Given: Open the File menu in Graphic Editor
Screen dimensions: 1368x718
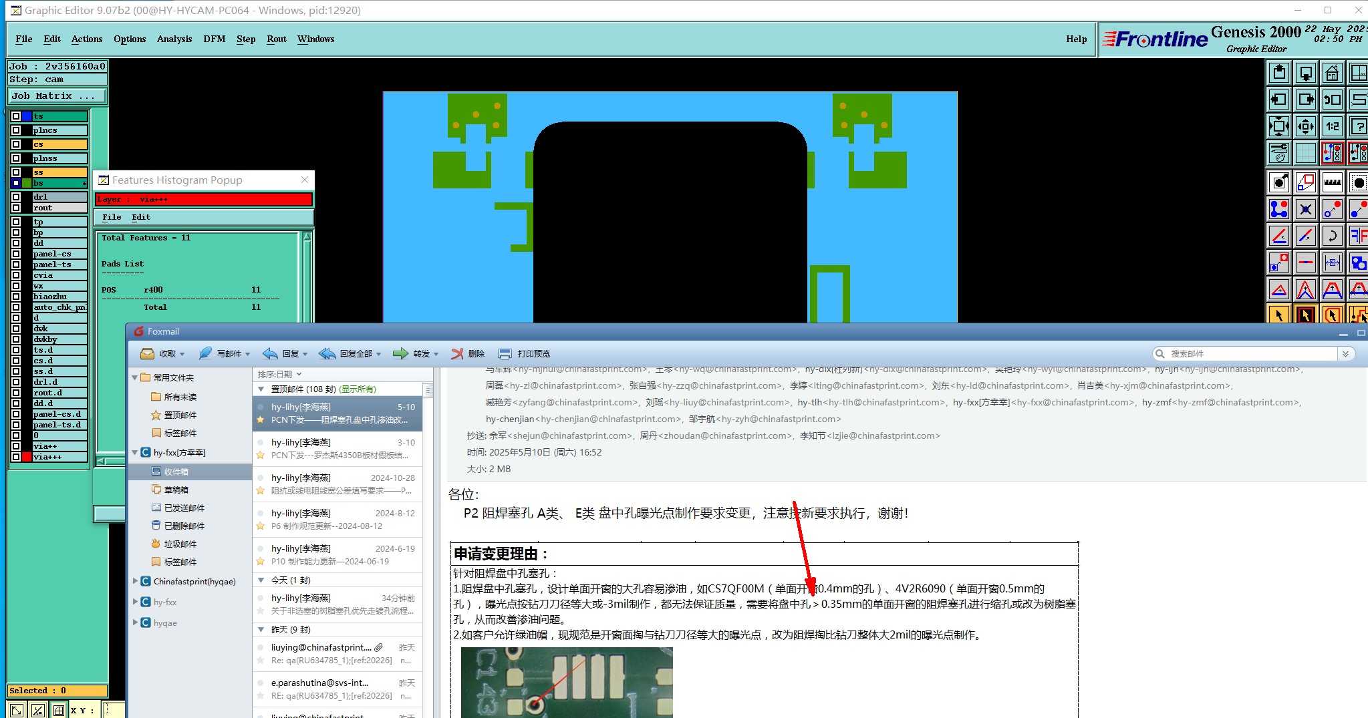Looking at the screenshot, I should tap(24, 39).
